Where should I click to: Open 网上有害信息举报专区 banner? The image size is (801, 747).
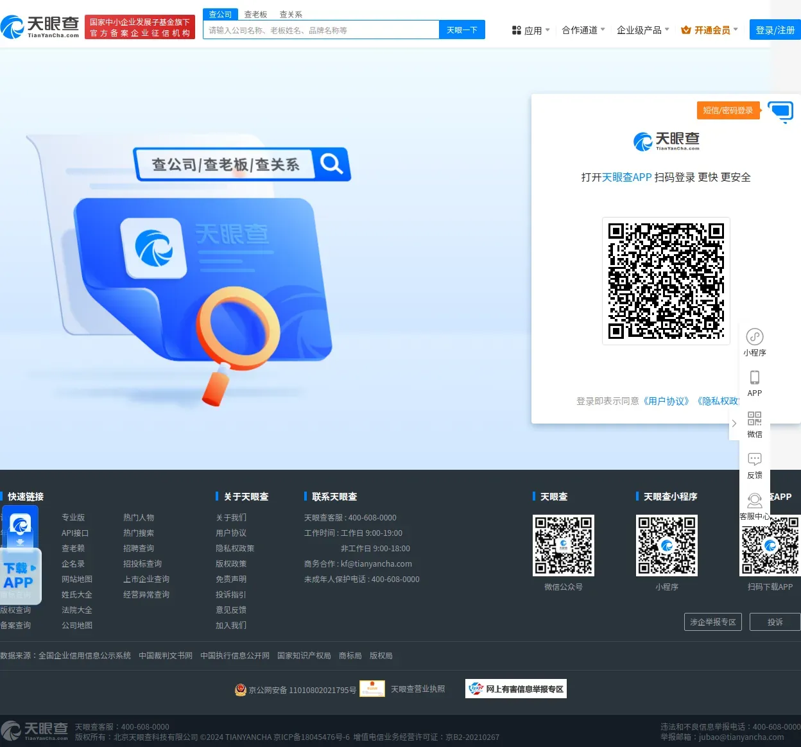coord(516,689)
